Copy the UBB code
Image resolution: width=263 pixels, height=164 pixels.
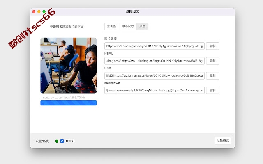tap(212, 75)
